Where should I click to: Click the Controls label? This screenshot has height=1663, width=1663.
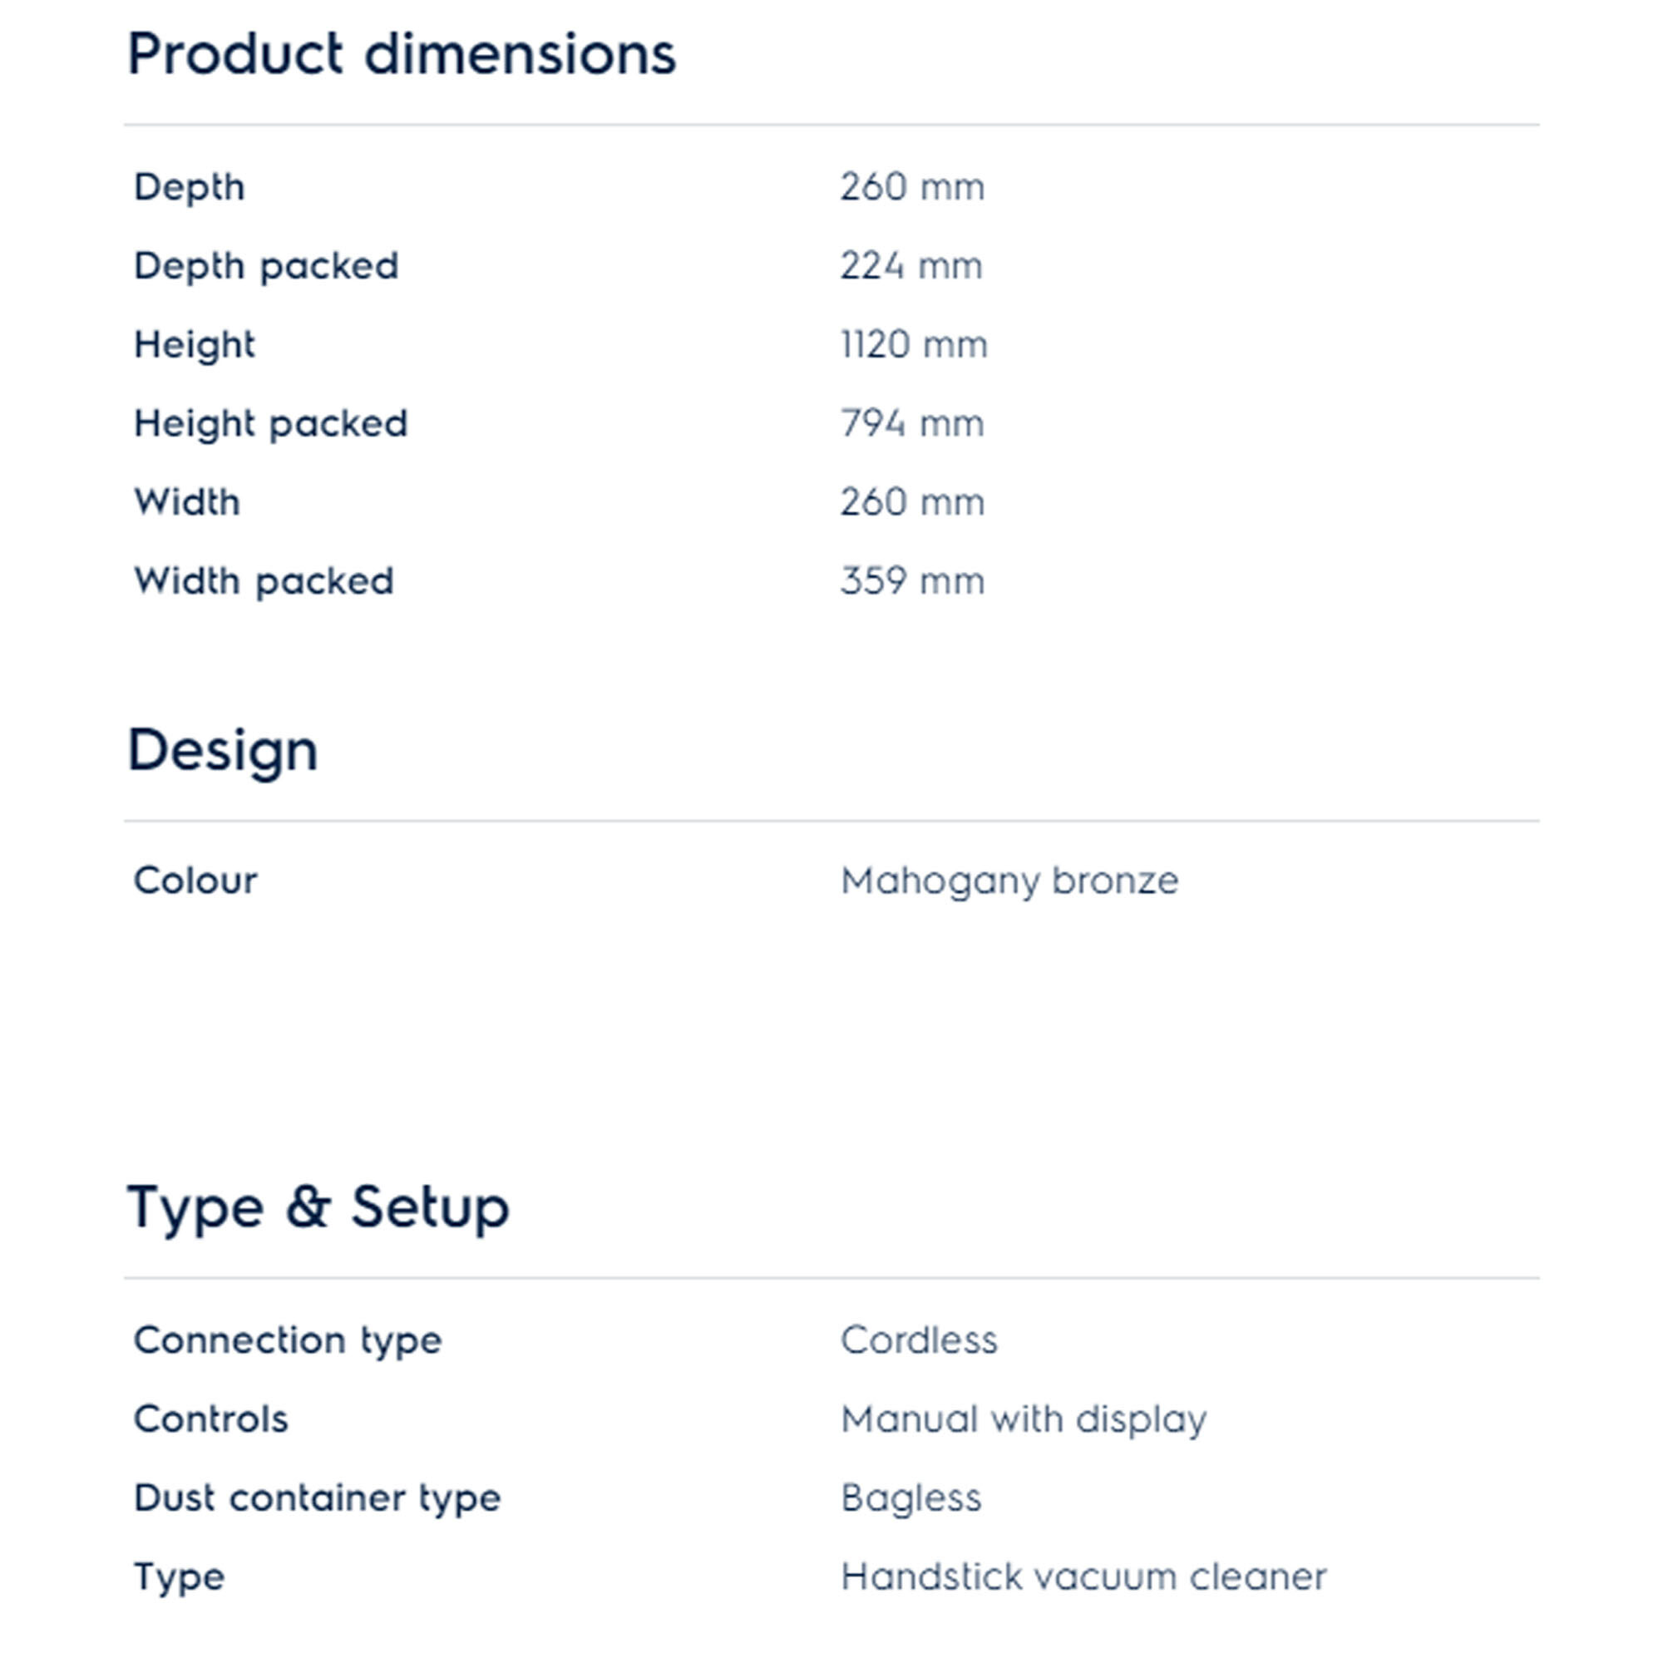tap(211, 1419)
